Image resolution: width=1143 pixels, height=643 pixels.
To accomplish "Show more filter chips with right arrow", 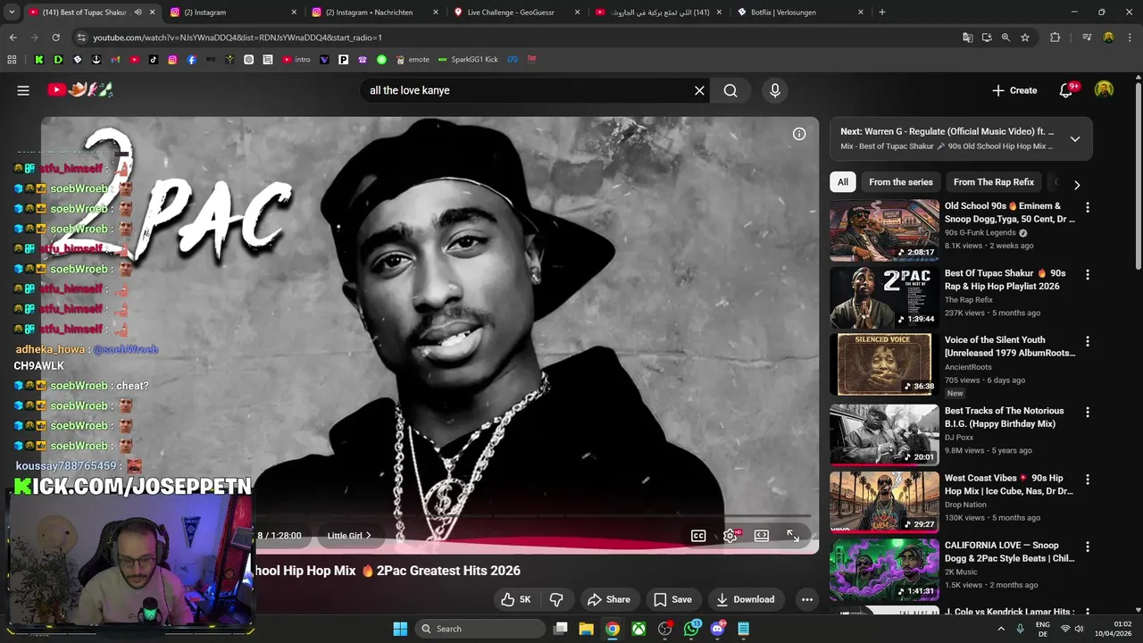I will tap(1077, 185).
